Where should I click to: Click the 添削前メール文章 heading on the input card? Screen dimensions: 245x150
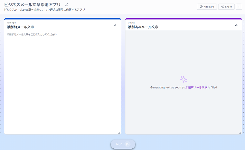(20, 27)
